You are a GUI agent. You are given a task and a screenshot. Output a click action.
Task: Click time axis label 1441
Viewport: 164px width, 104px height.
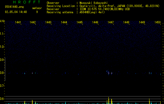[x=18, y=22]
